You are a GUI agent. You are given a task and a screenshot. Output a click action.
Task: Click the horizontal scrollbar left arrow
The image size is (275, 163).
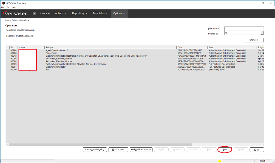pyautogui.click(x=7, y=145)
